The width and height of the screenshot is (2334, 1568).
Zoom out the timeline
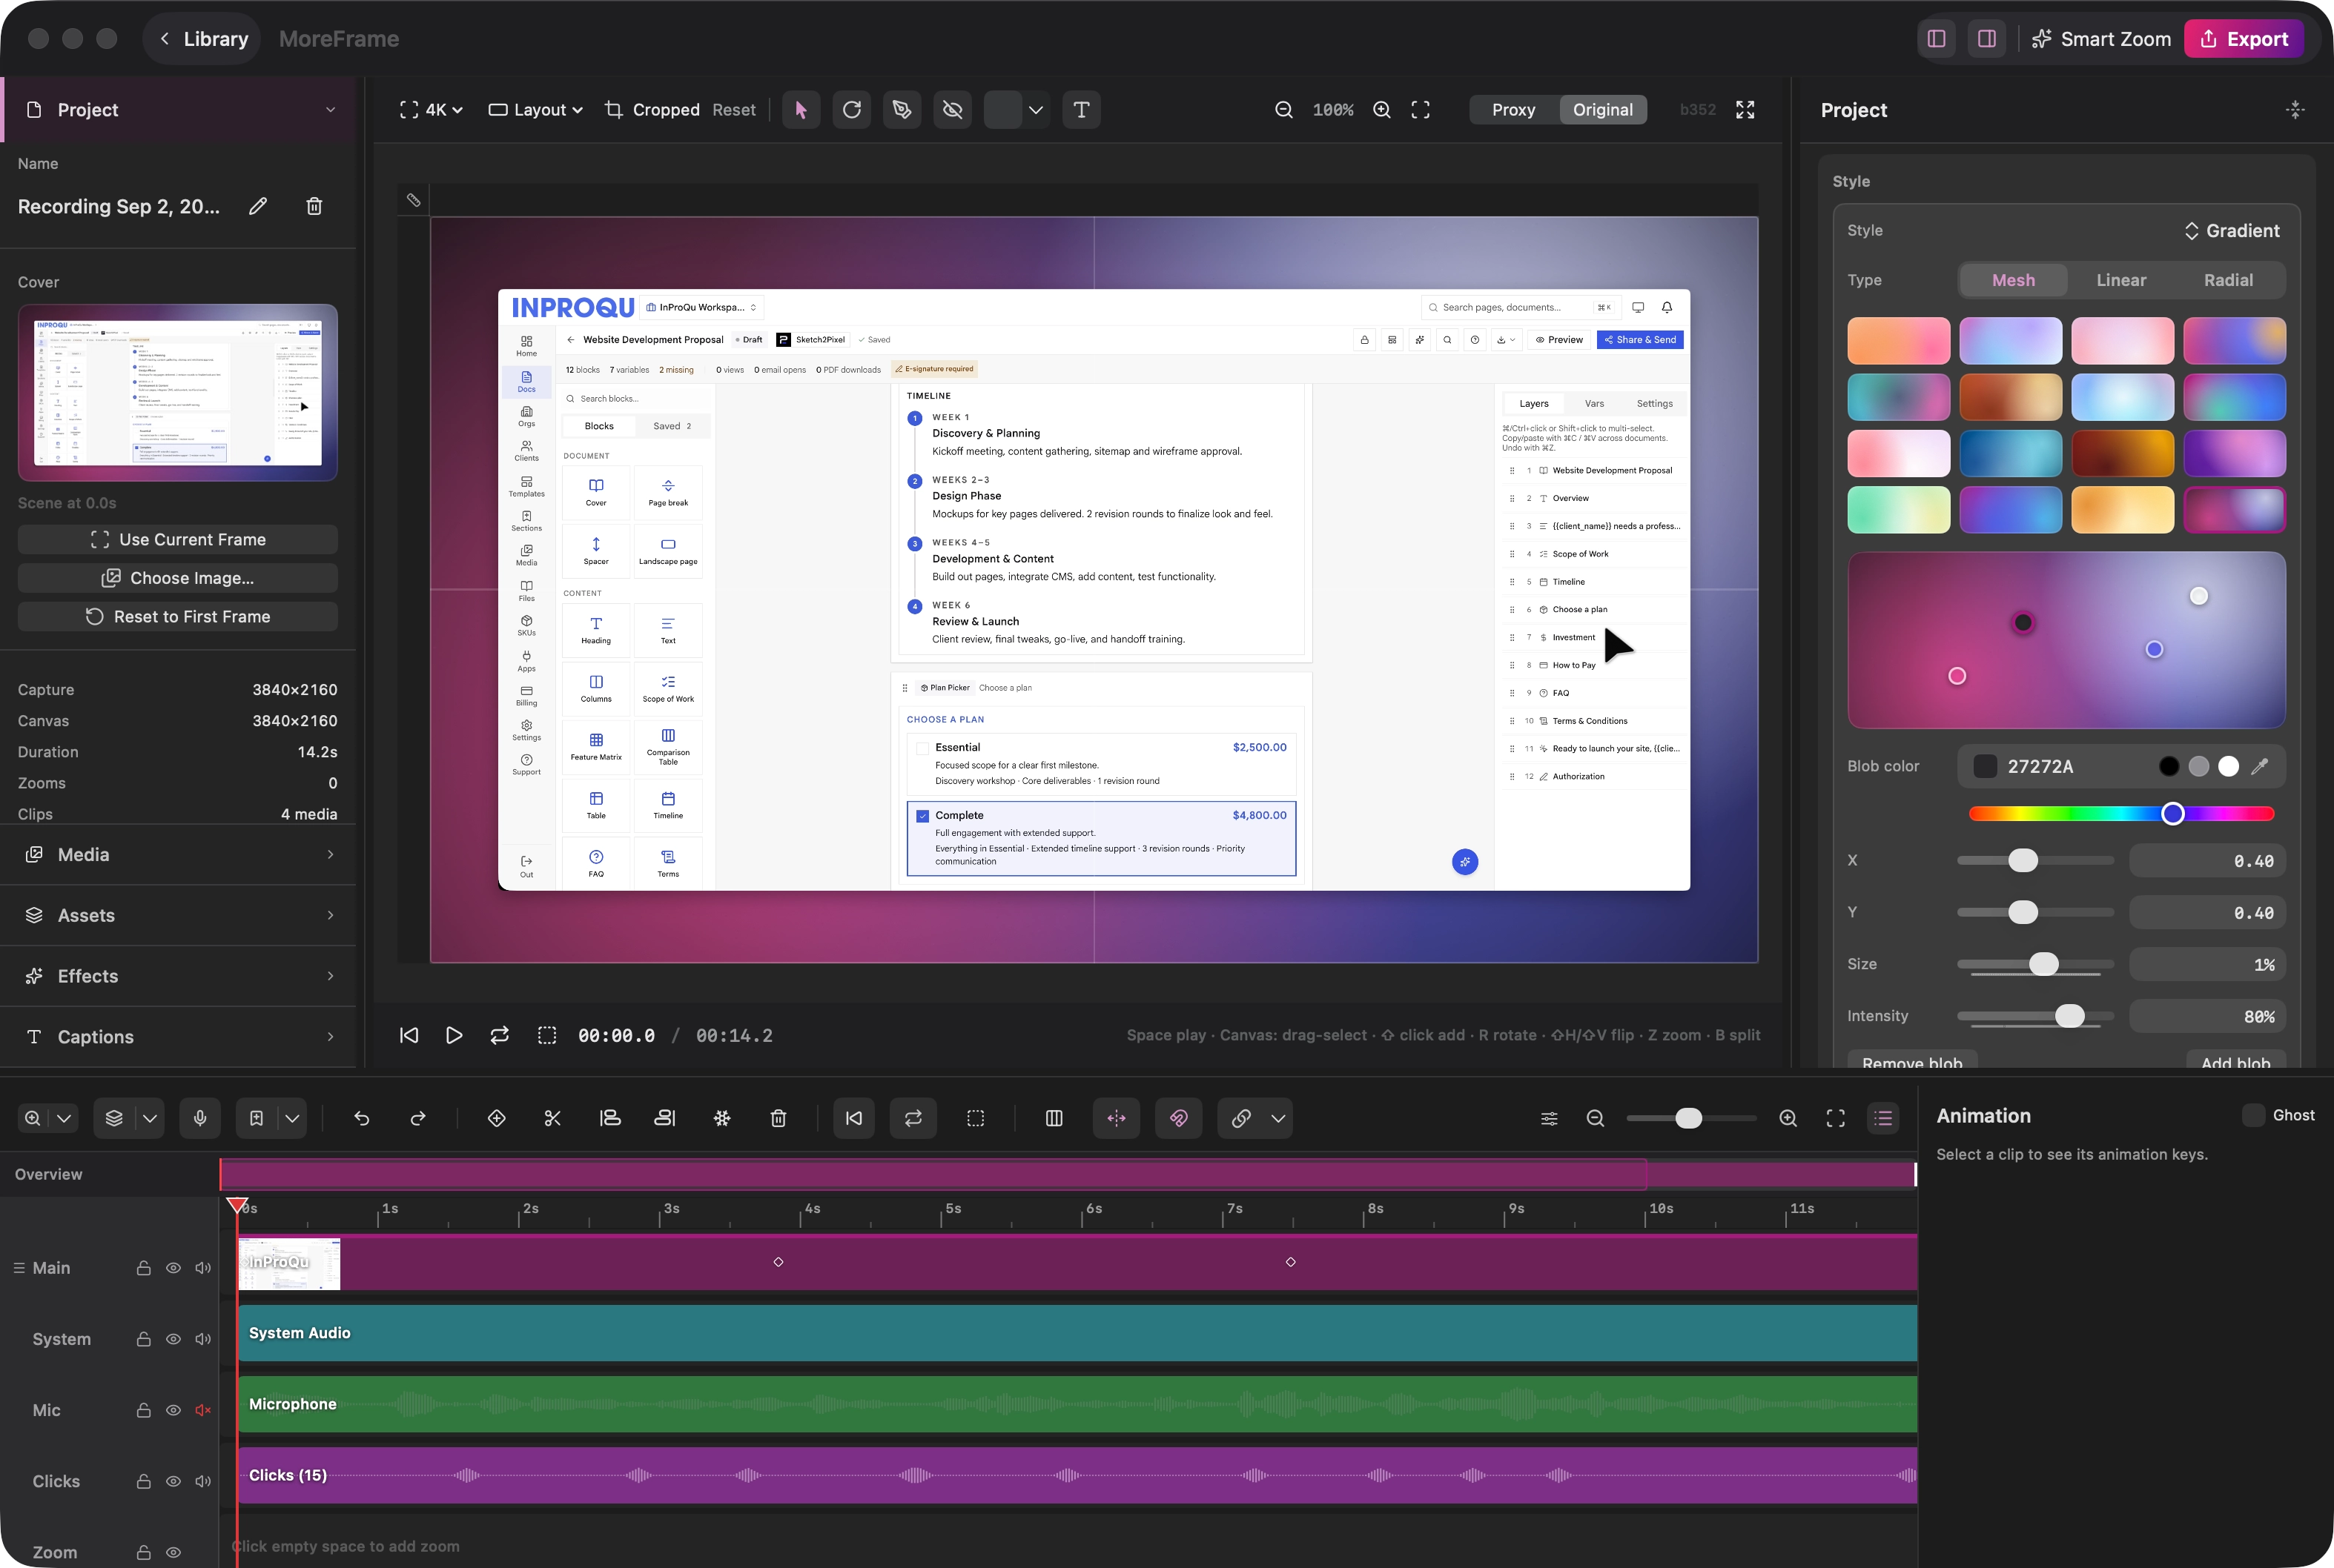[1596, 1118]
